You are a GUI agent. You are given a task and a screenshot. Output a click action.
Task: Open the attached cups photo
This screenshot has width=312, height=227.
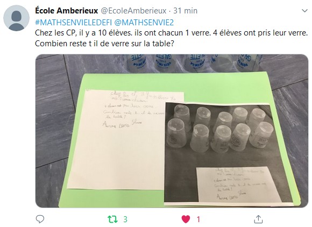tap(172, 131)
